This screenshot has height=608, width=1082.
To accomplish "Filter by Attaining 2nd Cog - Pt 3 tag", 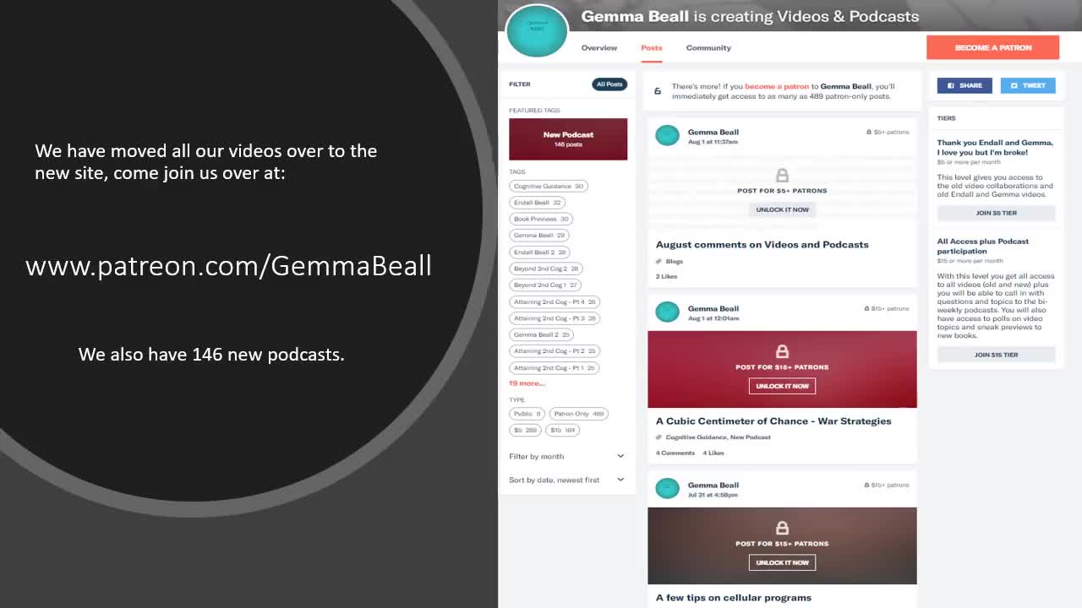I will [x=555, y=318].
